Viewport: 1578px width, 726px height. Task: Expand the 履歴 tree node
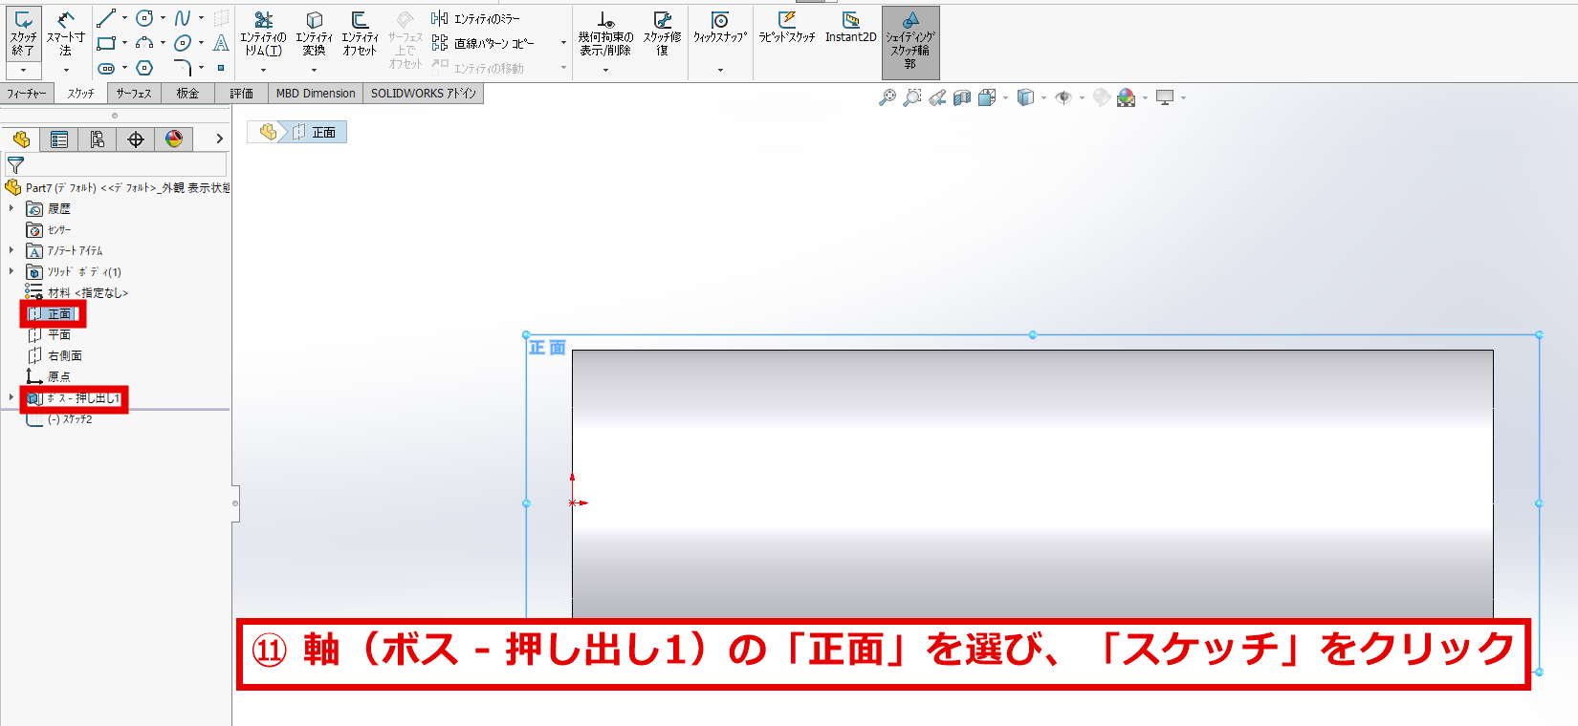[x=11, y=208]
